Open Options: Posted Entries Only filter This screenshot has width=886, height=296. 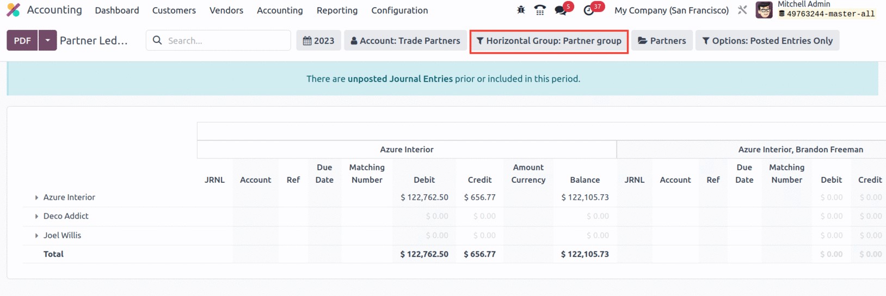pos(767,40)
